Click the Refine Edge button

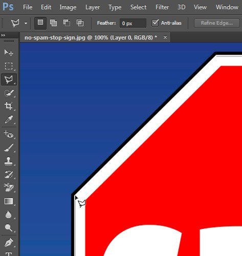click(x=217, y=23)
